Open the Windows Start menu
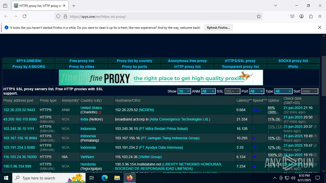Viewport: 326px width, 183px height. 6,178
